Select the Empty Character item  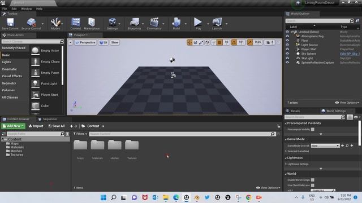click(x=45, y=61)
